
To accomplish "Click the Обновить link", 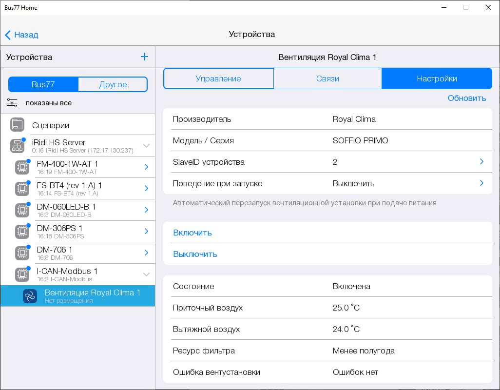I will point(466,98).
